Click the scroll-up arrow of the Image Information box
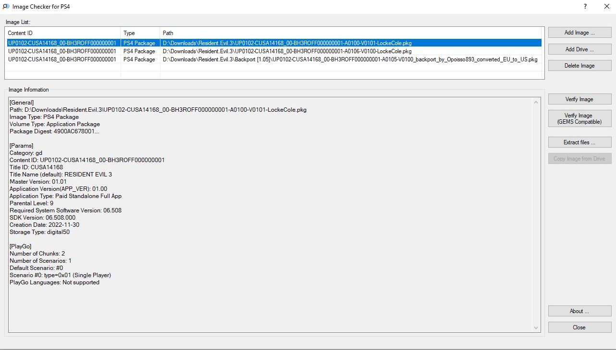616x350 pixels. click(x=536, y=102)
